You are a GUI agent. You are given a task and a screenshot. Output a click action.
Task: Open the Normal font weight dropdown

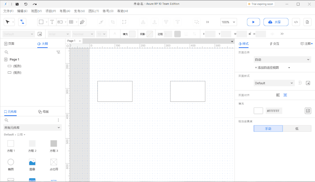[x=83, y=34]
